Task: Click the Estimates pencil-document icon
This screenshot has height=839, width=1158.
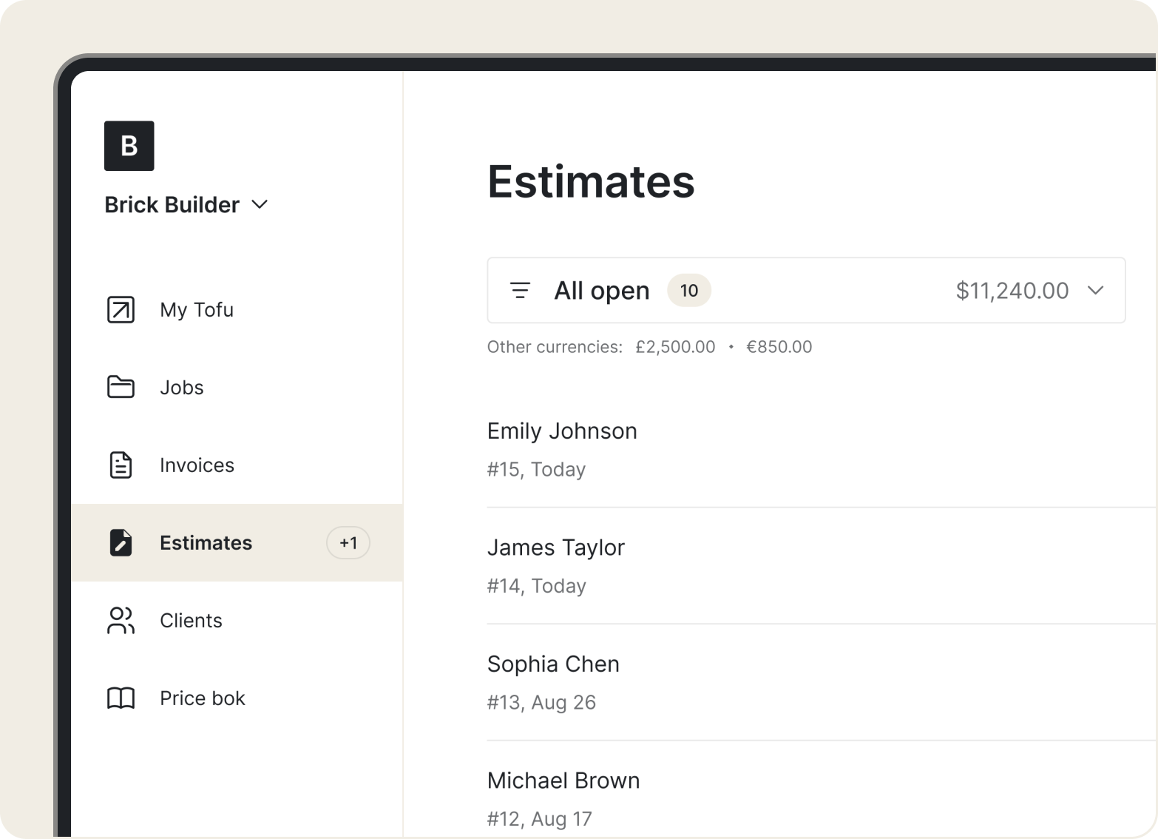Action: pos(121,542)
